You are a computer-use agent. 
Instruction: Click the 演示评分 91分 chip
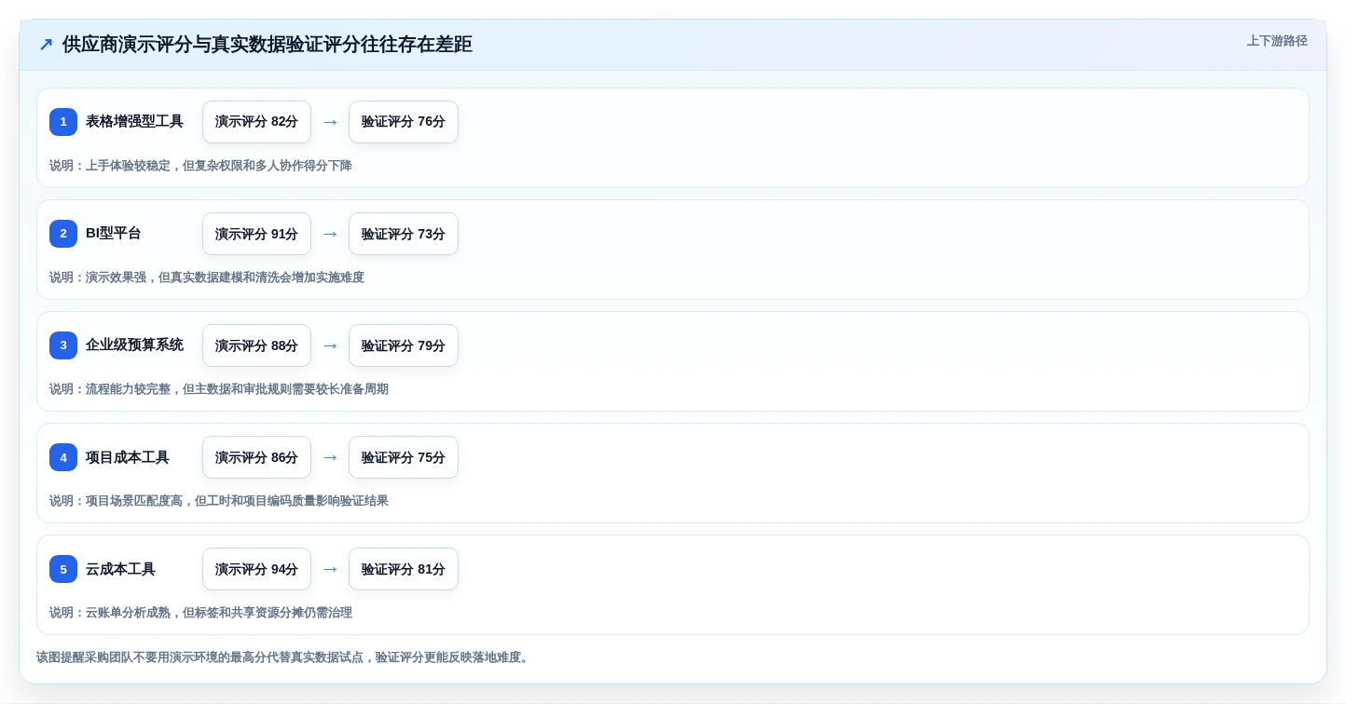coord(256,234)
